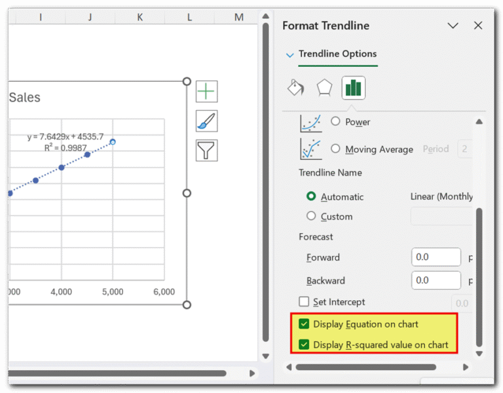Screen dimensions: 503x393
Task: Open the Chart Elements plus button
Action: point(206,92)
